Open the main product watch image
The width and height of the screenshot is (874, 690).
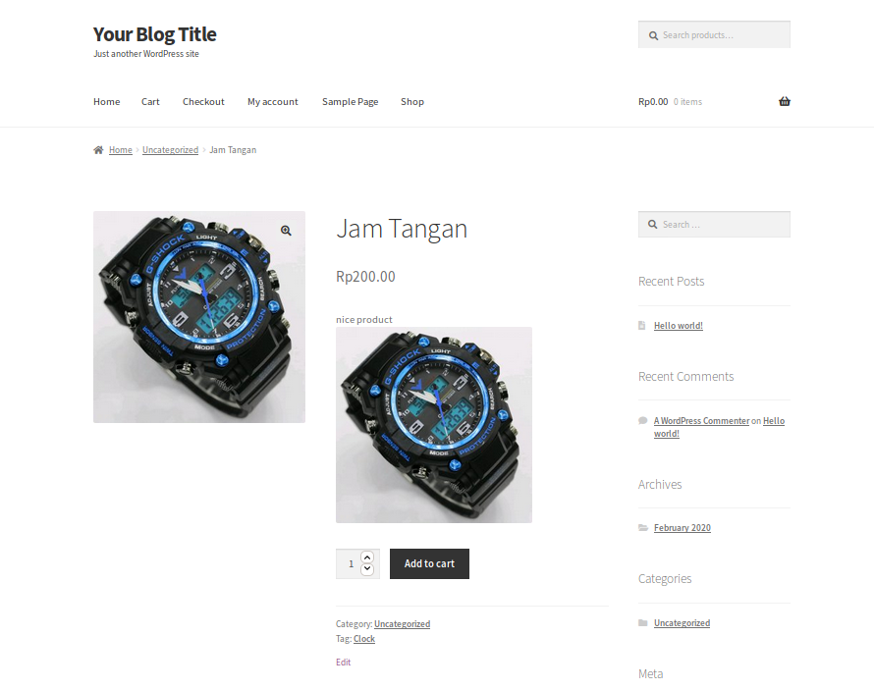199,317
